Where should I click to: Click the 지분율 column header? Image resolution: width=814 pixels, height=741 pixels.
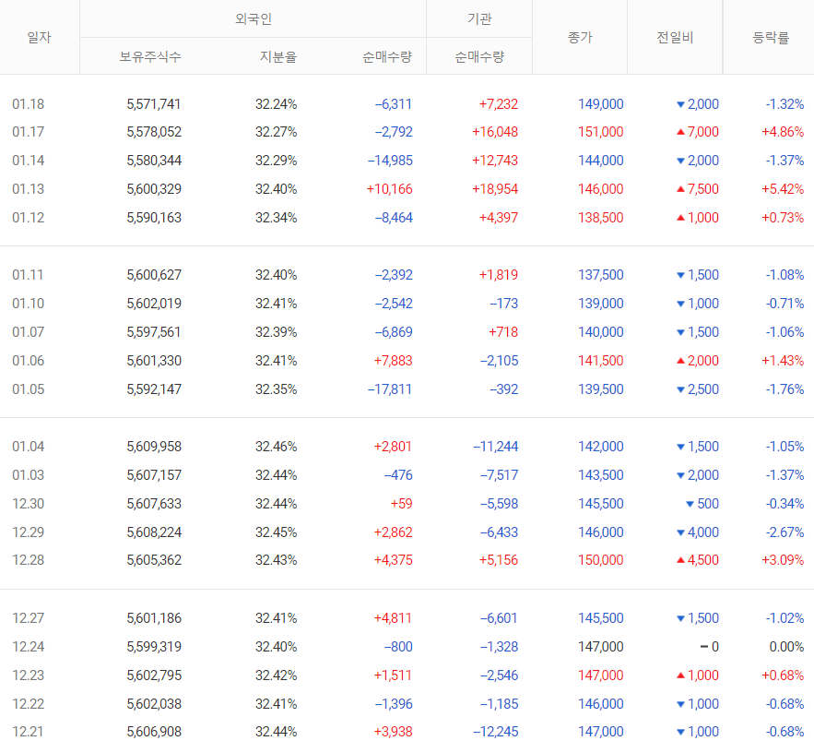[x=278, y=56]
